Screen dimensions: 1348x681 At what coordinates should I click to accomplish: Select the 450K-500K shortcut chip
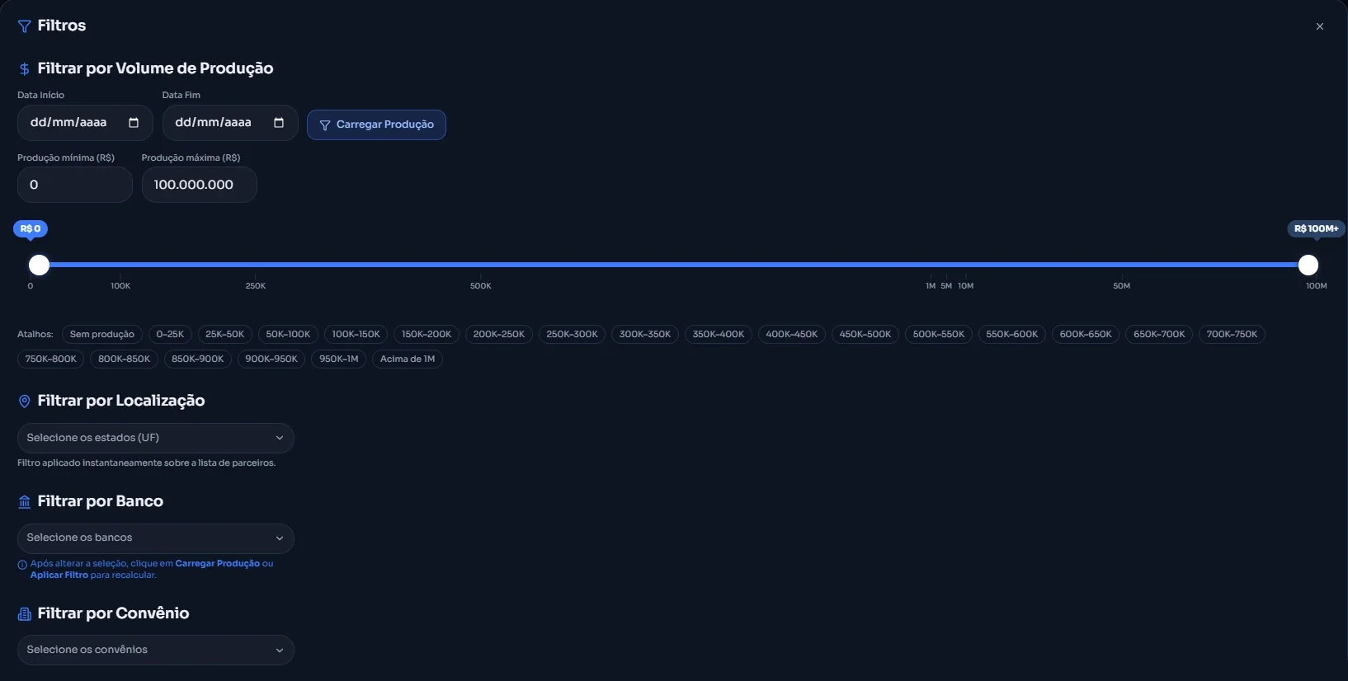865,334
